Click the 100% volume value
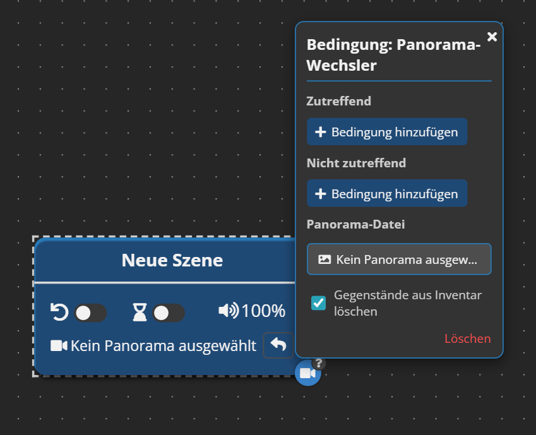536x435 pixels. [x=263, y=311]
